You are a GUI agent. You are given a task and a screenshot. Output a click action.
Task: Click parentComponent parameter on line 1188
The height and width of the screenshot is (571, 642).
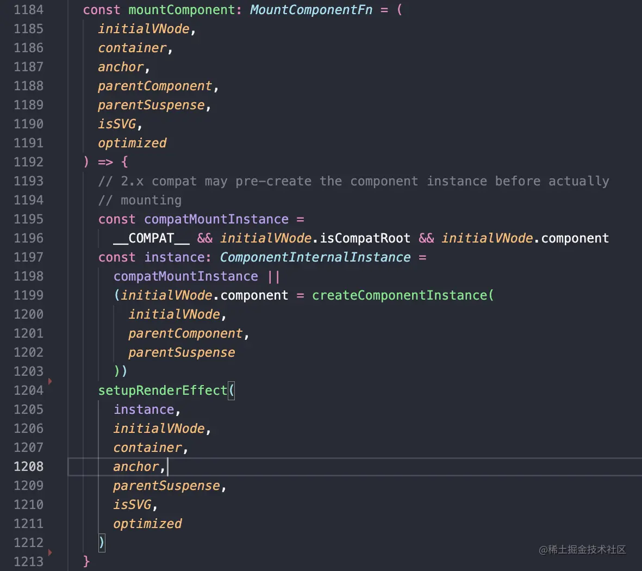(x=155, y=86)
